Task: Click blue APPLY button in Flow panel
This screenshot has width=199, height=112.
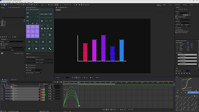Action: [x=193, y=92]
